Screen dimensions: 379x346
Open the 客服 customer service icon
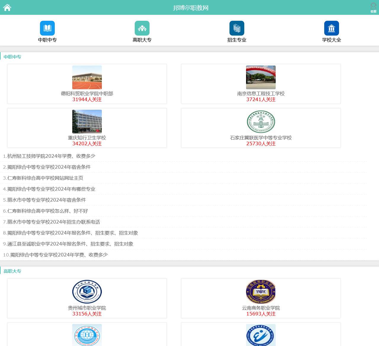[372, 7]
